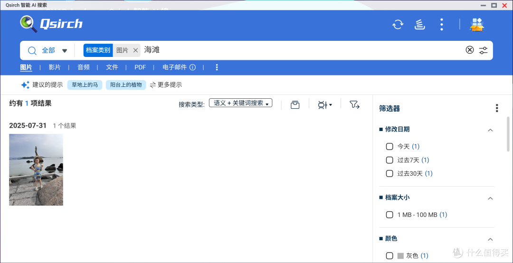This screenshot has width=513, height=263.
Task: Click the filter arrow icon
Action: [x=355, y=104]
